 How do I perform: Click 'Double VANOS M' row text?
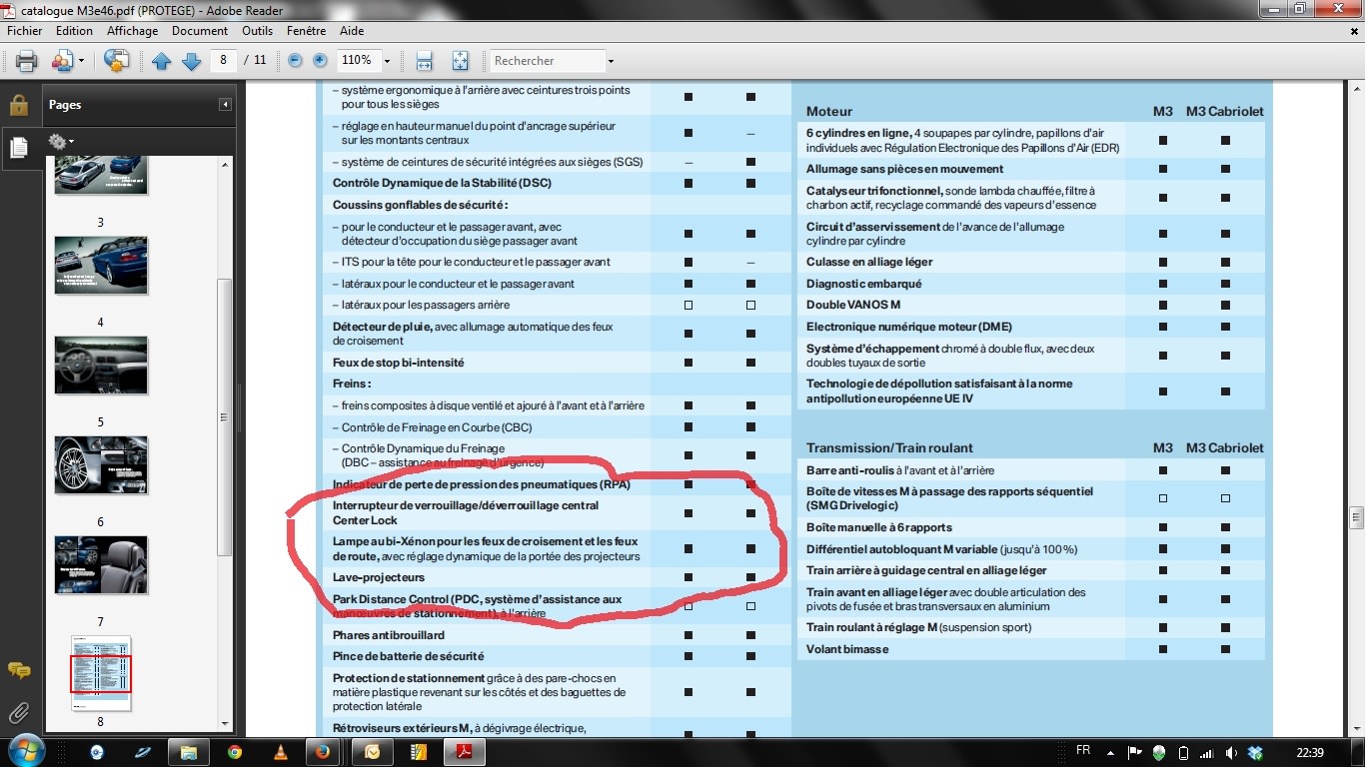[x=853, y=305]
